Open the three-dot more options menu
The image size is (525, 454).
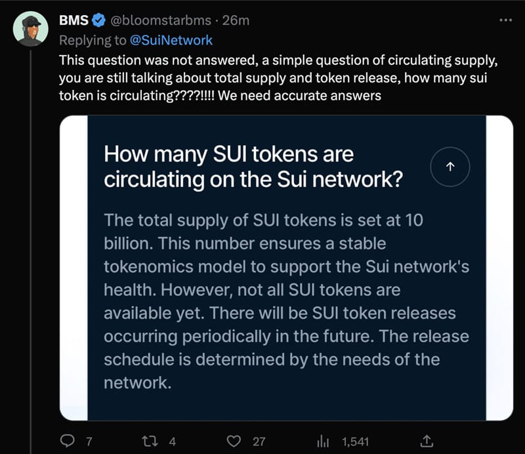505,20
